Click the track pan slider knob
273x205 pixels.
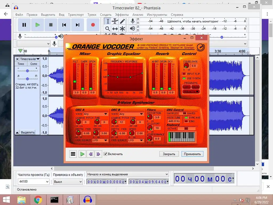tap(27, 79)
